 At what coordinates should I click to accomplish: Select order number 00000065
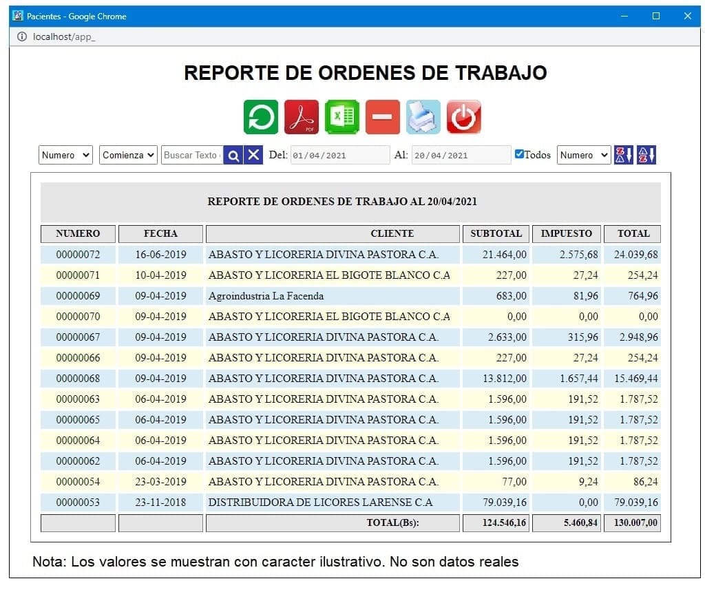pyautogui.click(x=78, y=420)
